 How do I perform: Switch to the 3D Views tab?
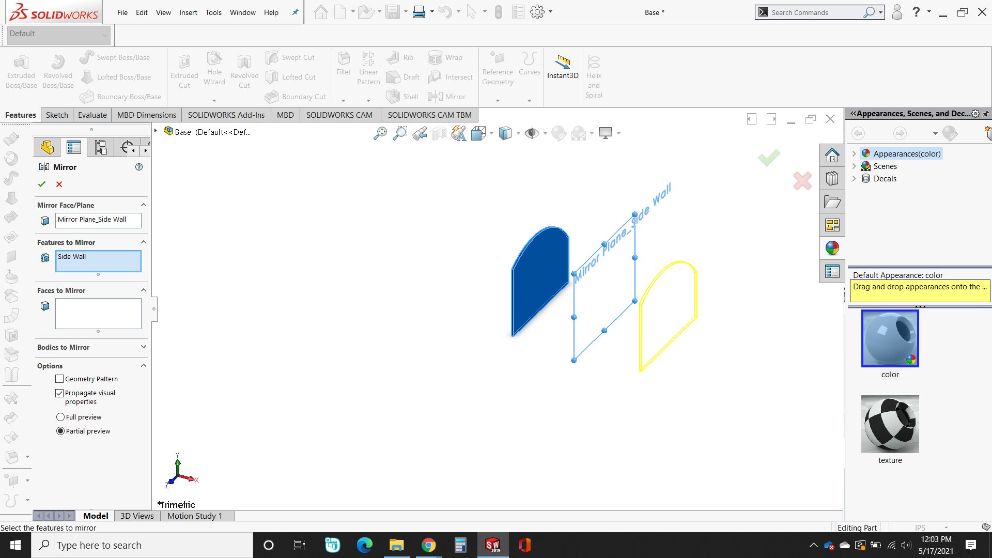point(137,516)
